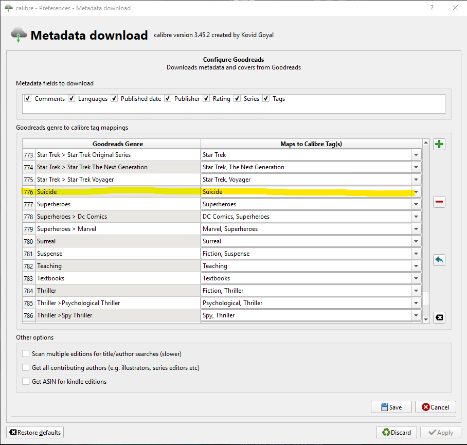Click the DC Comics, Superheroes tag field
The width and height of the screenshot is (467, 445).
(x=306, y=217)
